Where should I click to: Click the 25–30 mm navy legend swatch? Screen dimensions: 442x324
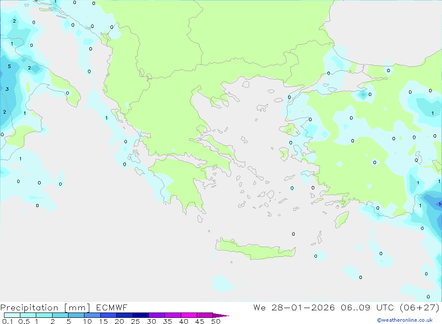coord(141,315)
